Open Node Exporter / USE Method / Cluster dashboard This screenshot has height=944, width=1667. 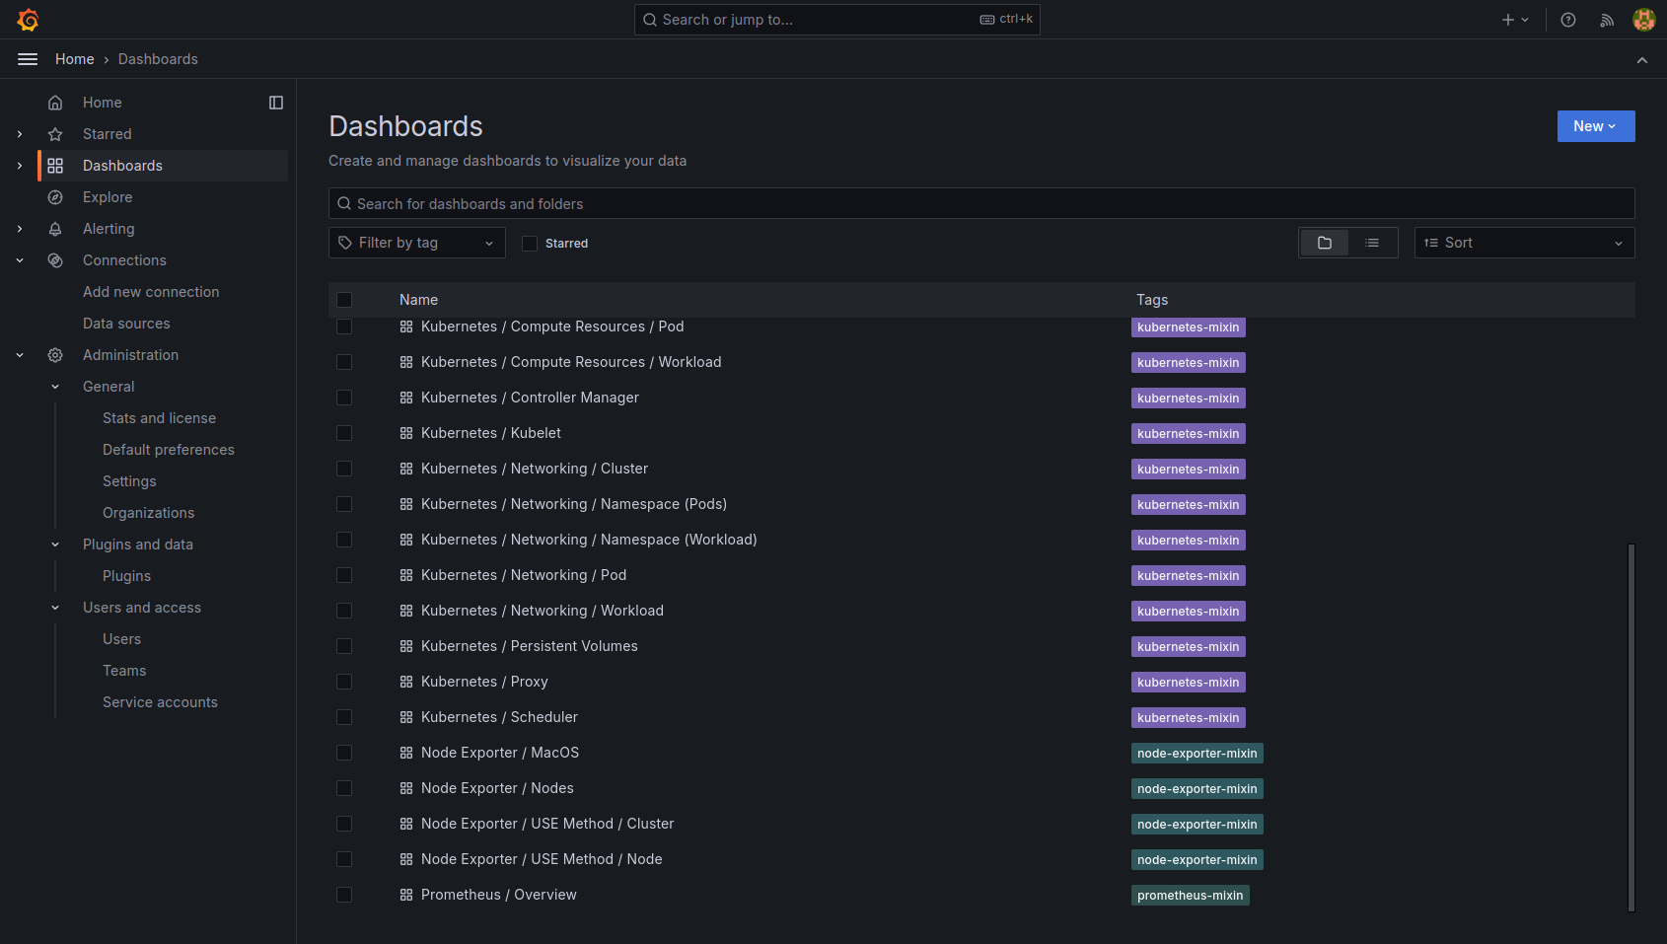(547, 824)
